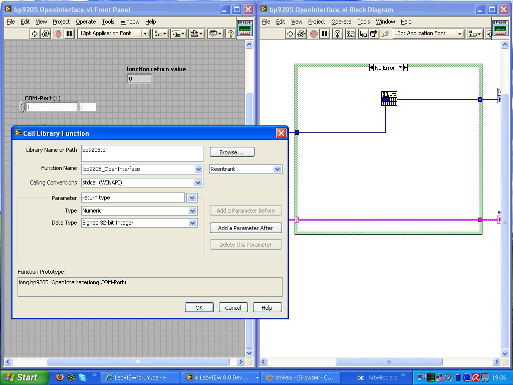Expand the Reentrant thread mode dropdown
Screen dimensions: 513x385
pyautogui.click(x=277, y=169)
